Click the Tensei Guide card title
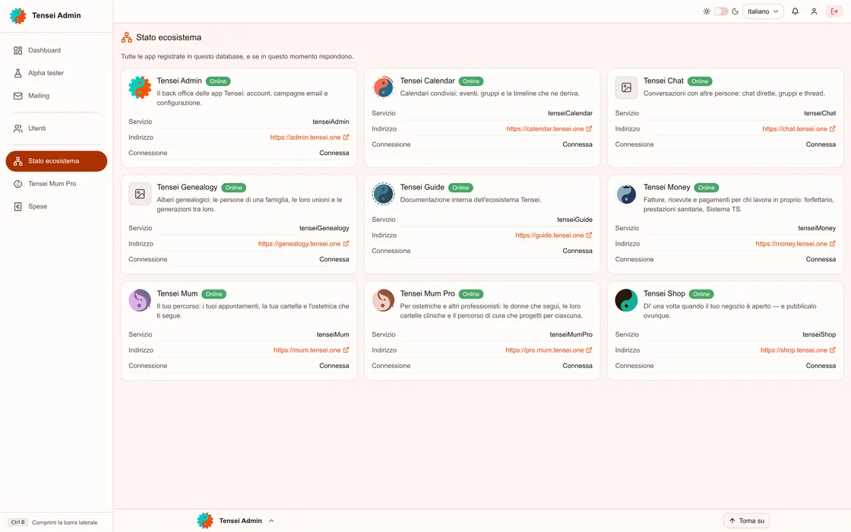851x532 pixels. tap(422, 187)
